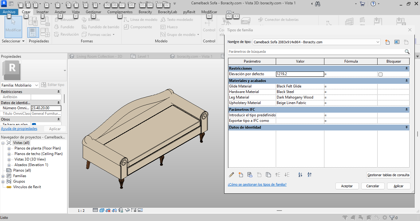Click the rename type icon in the dialog
The height and width of the screenshot is (221, 420).
coord(397,42)
